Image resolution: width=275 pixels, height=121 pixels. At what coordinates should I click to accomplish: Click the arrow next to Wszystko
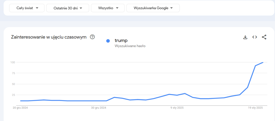[x=117, y=8]
